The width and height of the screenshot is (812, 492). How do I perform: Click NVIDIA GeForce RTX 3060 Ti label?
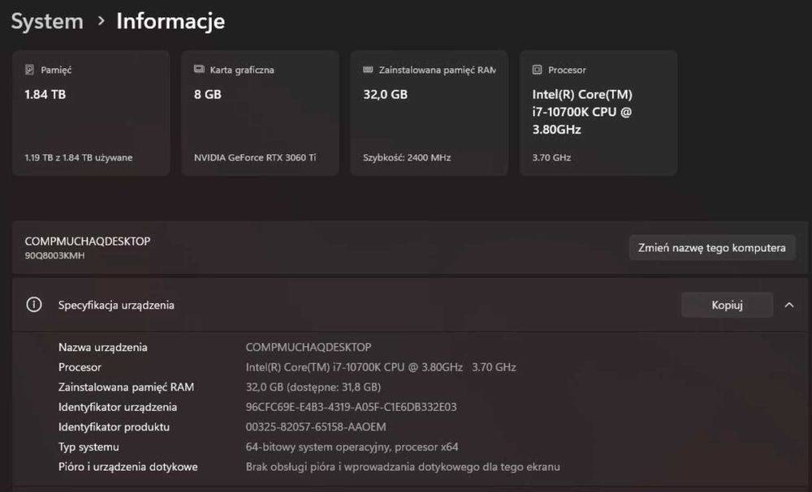pos(255,157)
